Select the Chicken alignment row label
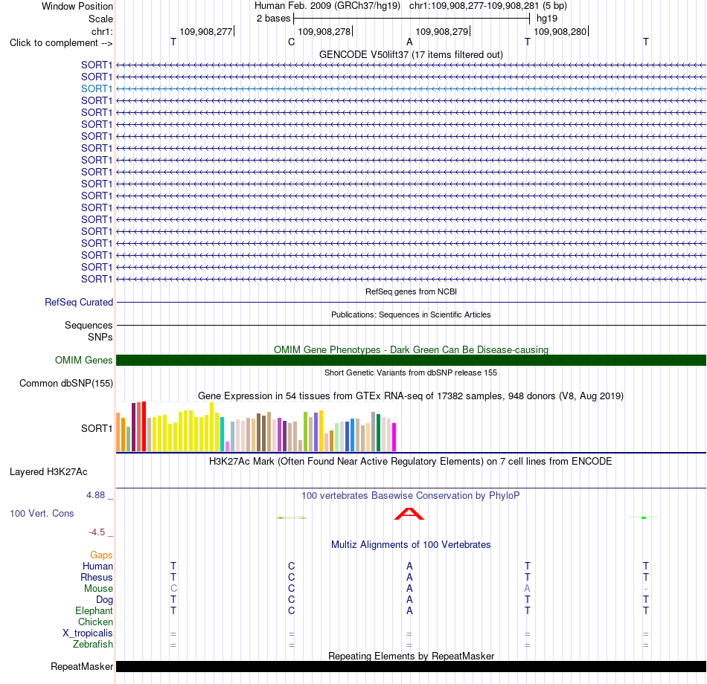 tap(95, 622)
